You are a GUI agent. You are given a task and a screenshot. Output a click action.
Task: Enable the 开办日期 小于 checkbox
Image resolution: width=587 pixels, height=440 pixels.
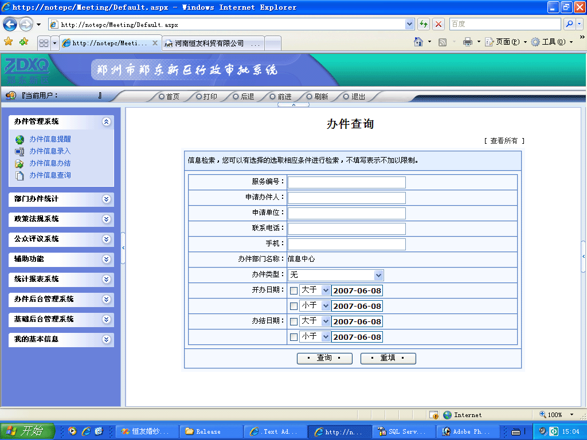click(x=293, y=306)
